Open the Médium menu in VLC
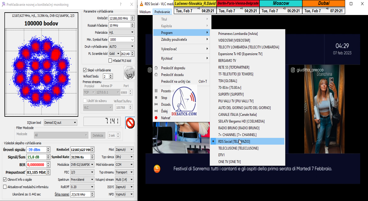 click(x=145, y=12)
